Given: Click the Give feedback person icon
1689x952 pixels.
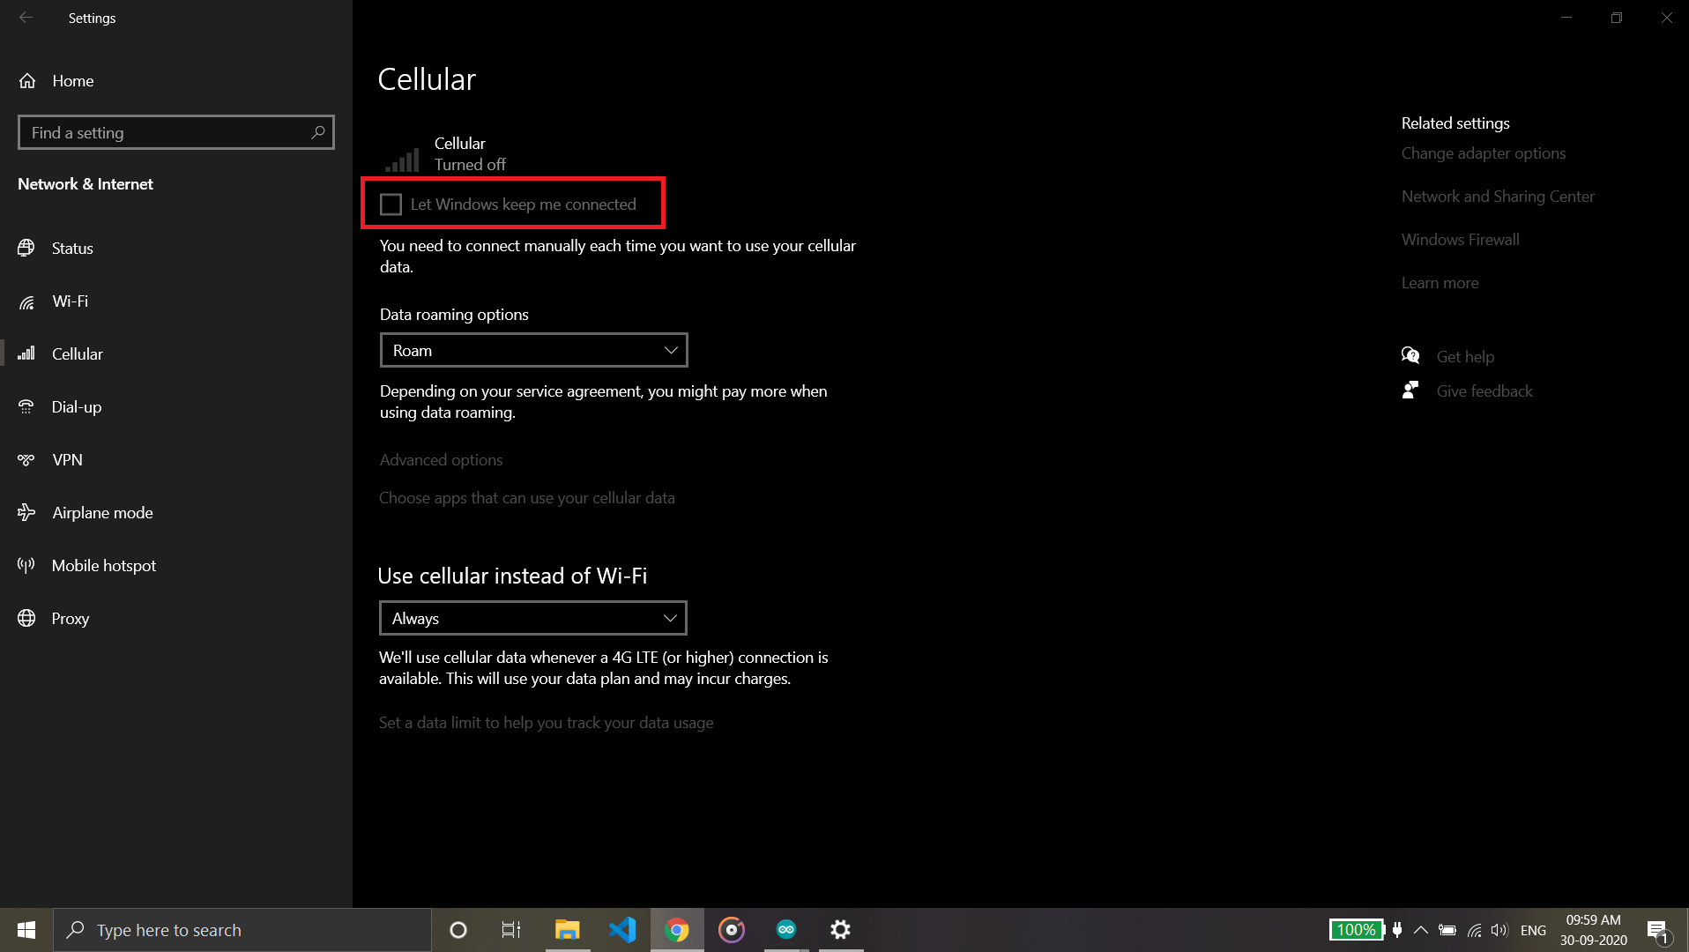Looking at the screenshot, I should click(1410, 390).
